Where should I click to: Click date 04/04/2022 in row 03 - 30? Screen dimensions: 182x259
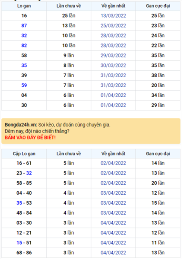(113, 223)
